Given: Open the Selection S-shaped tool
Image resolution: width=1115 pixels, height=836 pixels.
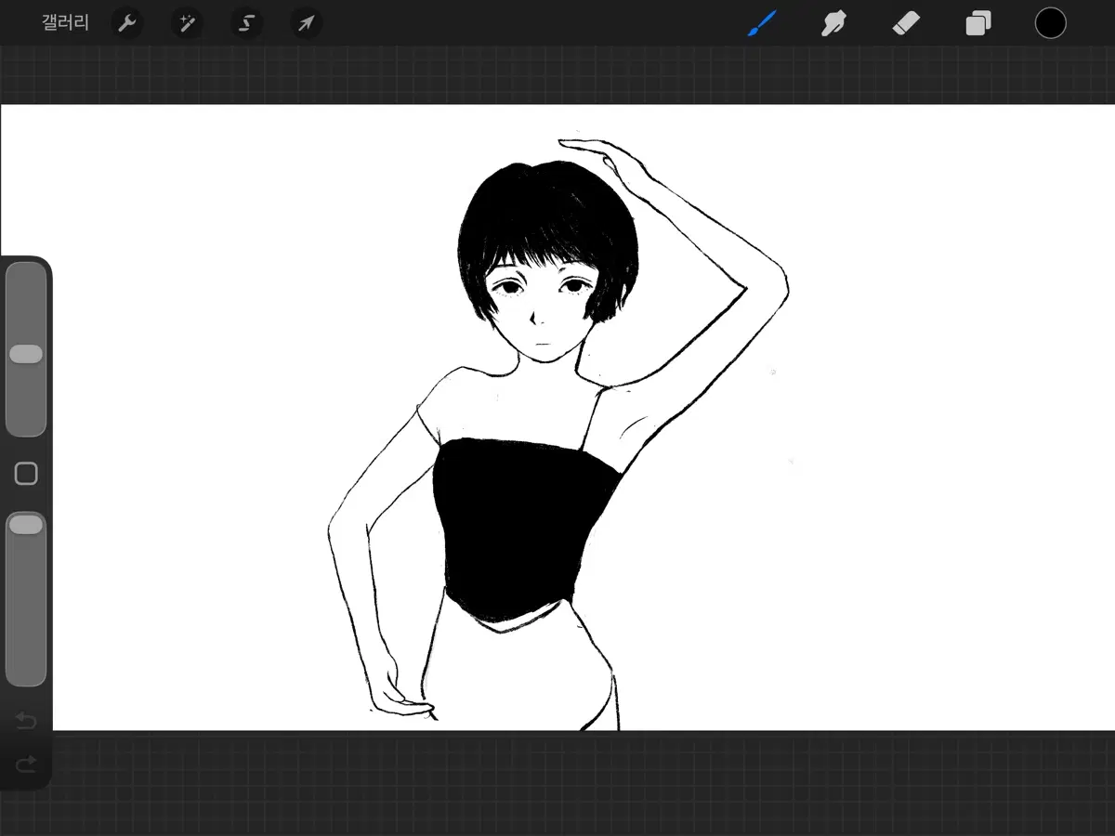Looking at the screenshot, I should (246, 23).
